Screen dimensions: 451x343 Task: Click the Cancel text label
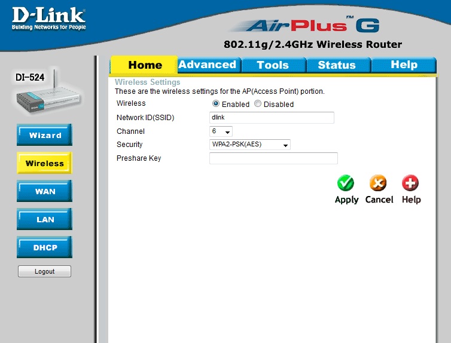pyautogui.click(x=379, y=200)
